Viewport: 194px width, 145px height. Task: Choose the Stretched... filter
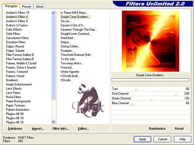click(68, 38)
